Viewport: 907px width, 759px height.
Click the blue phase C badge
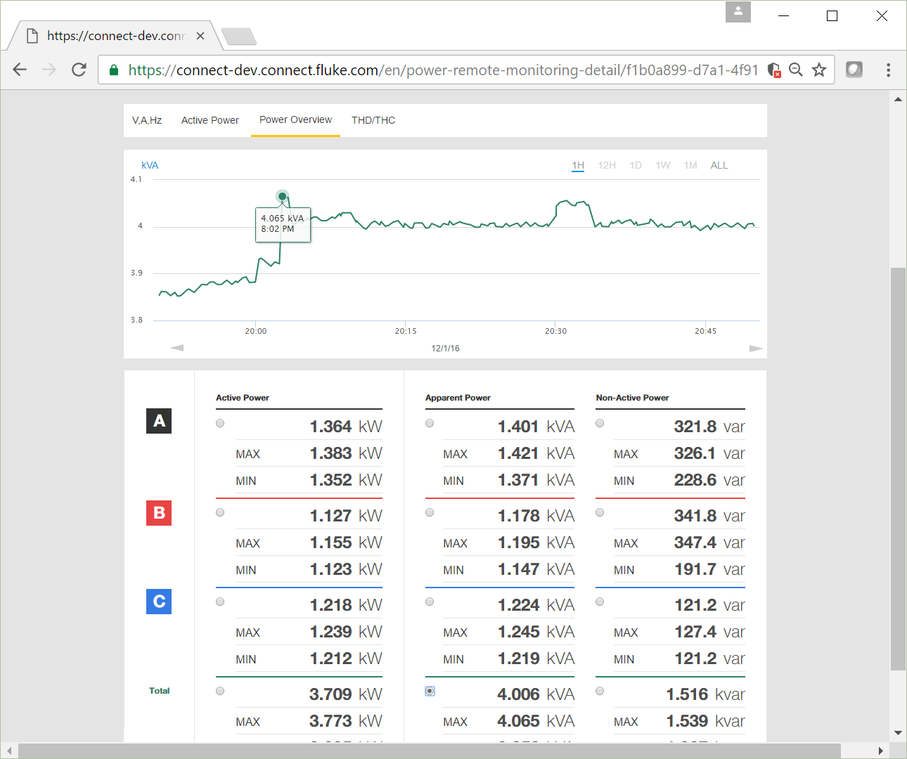pyautogui.click(x=159, y=602)
